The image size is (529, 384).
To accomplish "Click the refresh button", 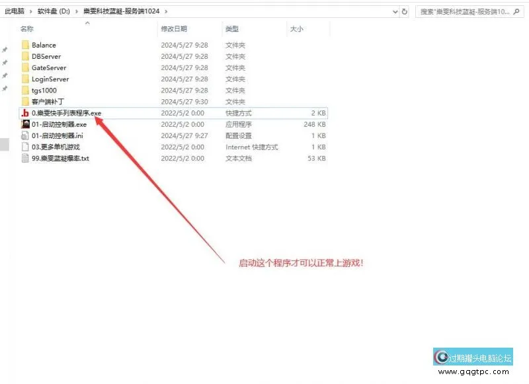I will click(x=405, y=11).
